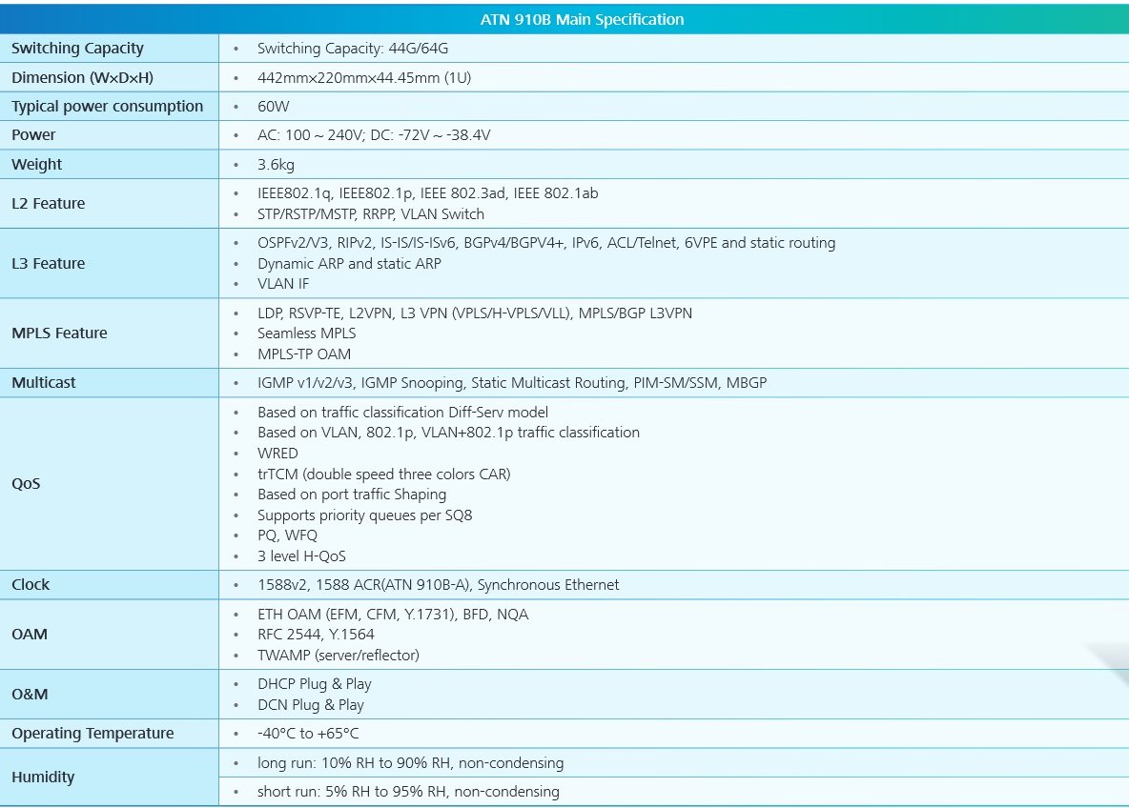
Task: Click the 'WRED' entry
Action: pos(277,454)
